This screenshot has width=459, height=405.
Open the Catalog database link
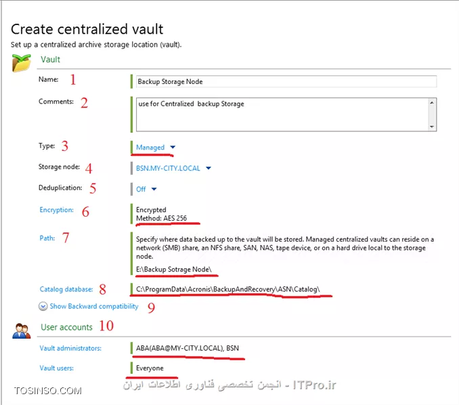click(x=66, y=289)
